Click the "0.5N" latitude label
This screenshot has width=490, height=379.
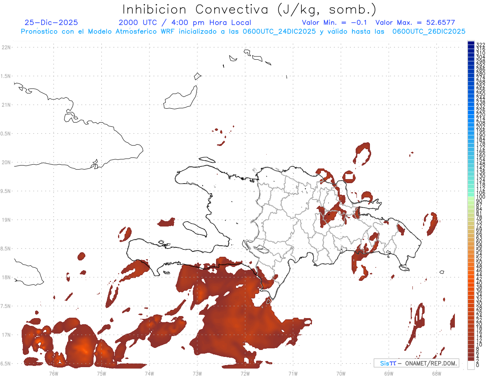point(6,134)
